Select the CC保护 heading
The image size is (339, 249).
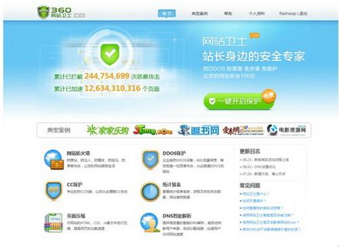(75, 185)
